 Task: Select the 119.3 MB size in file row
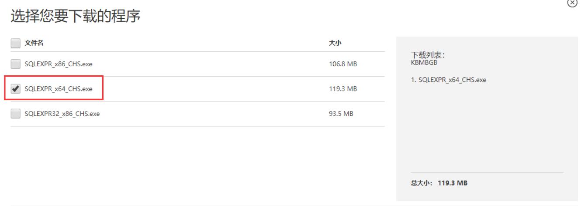point(342,89)
